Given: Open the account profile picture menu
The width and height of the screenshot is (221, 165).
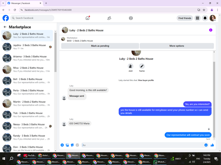Looking at the screenshot, I should coord(213,18).
